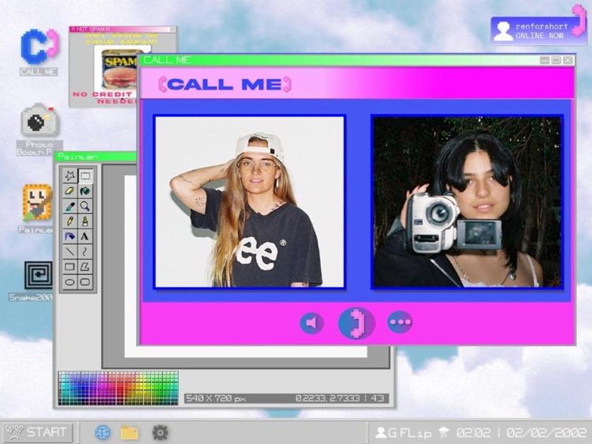
Task: Pick a color from the Painter palette
Action: coord(118,387)
